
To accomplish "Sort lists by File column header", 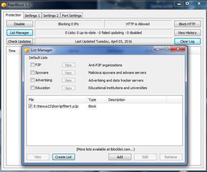I will click(57, 100).
